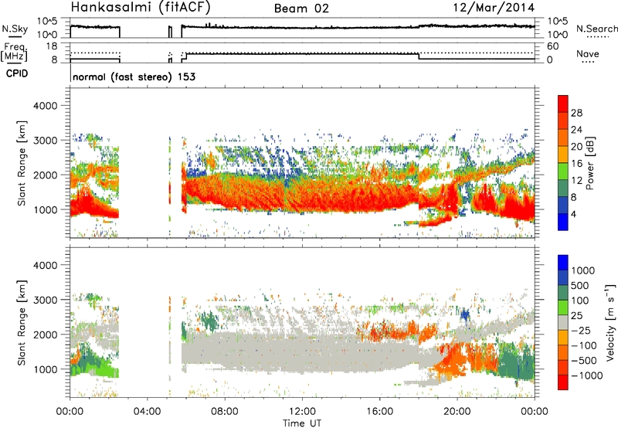Click the N.Sky legend label

[15, 29]
